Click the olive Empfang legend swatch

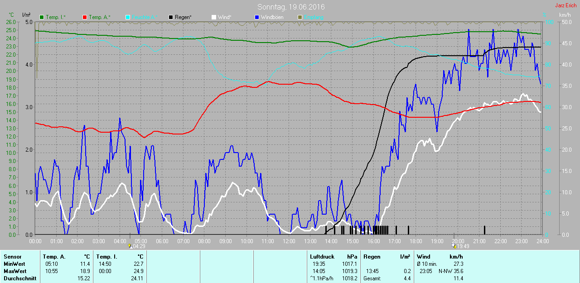(300, 17)
